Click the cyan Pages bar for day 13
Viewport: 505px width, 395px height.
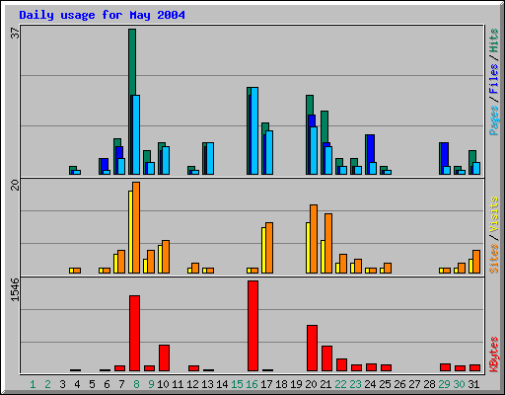pyautogui.click(x=210, y=158)
